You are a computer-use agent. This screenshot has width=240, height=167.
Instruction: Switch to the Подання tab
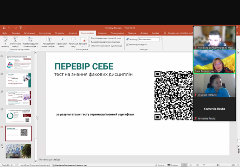(132, 33)
